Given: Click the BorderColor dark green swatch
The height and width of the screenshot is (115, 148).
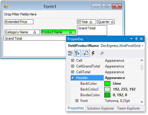Looking at the screenshot, I should 107,95.
